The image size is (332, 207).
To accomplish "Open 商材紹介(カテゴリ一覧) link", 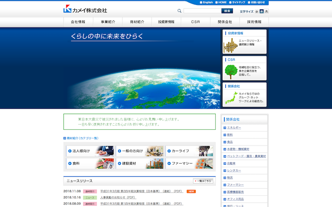I will pyautogui.click(x=81, y=138).
